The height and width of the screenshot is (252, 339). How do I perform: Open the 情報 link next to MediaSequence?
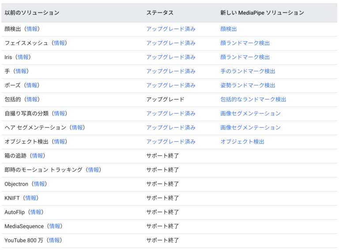[54, 226]
